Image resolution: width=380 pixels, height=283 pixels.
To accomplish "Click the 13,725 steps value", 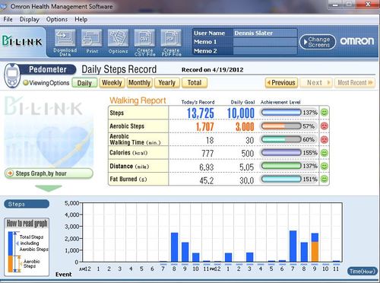I will (201, 113).
